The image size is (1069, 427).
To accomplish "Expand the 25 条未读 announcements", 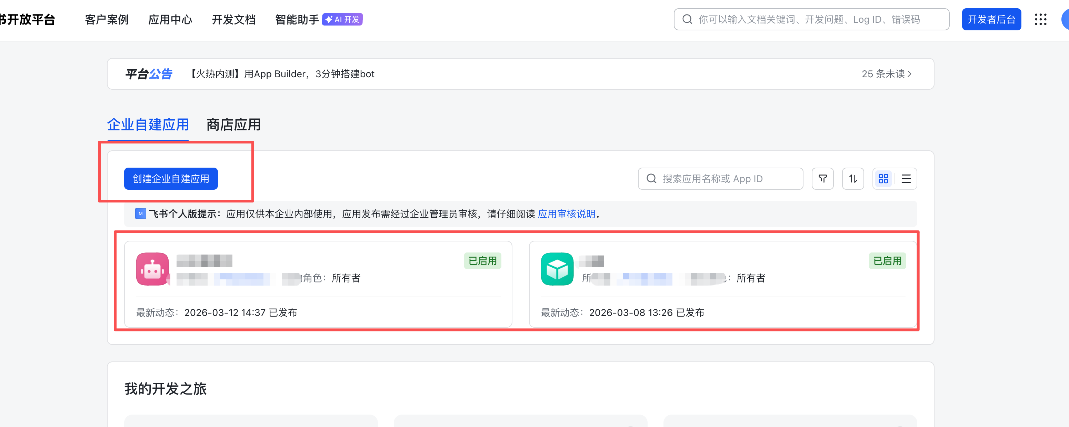I will (x=886, y=74).
